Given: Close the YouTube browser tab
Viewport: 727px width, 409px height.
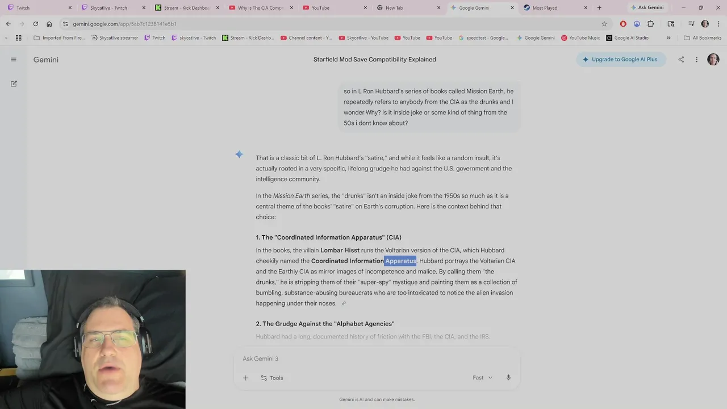Looking at the screenshot, I should [365, 8].
